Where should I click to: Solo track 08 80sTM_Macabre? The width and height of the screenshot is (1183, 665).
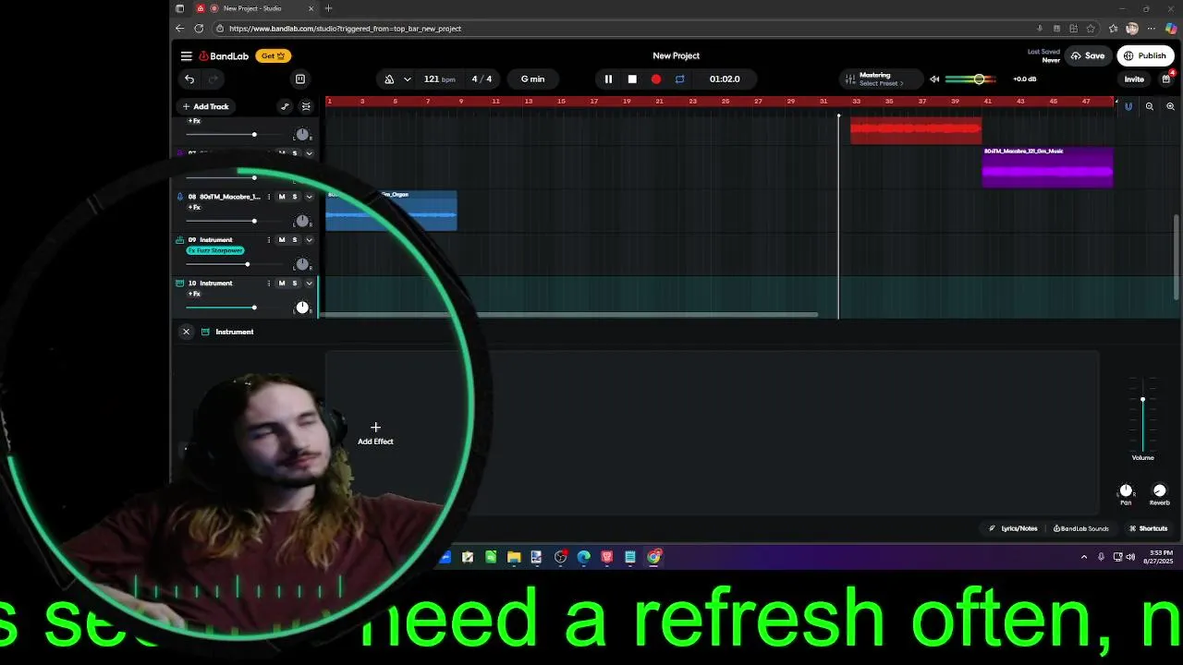coord(295,197)
